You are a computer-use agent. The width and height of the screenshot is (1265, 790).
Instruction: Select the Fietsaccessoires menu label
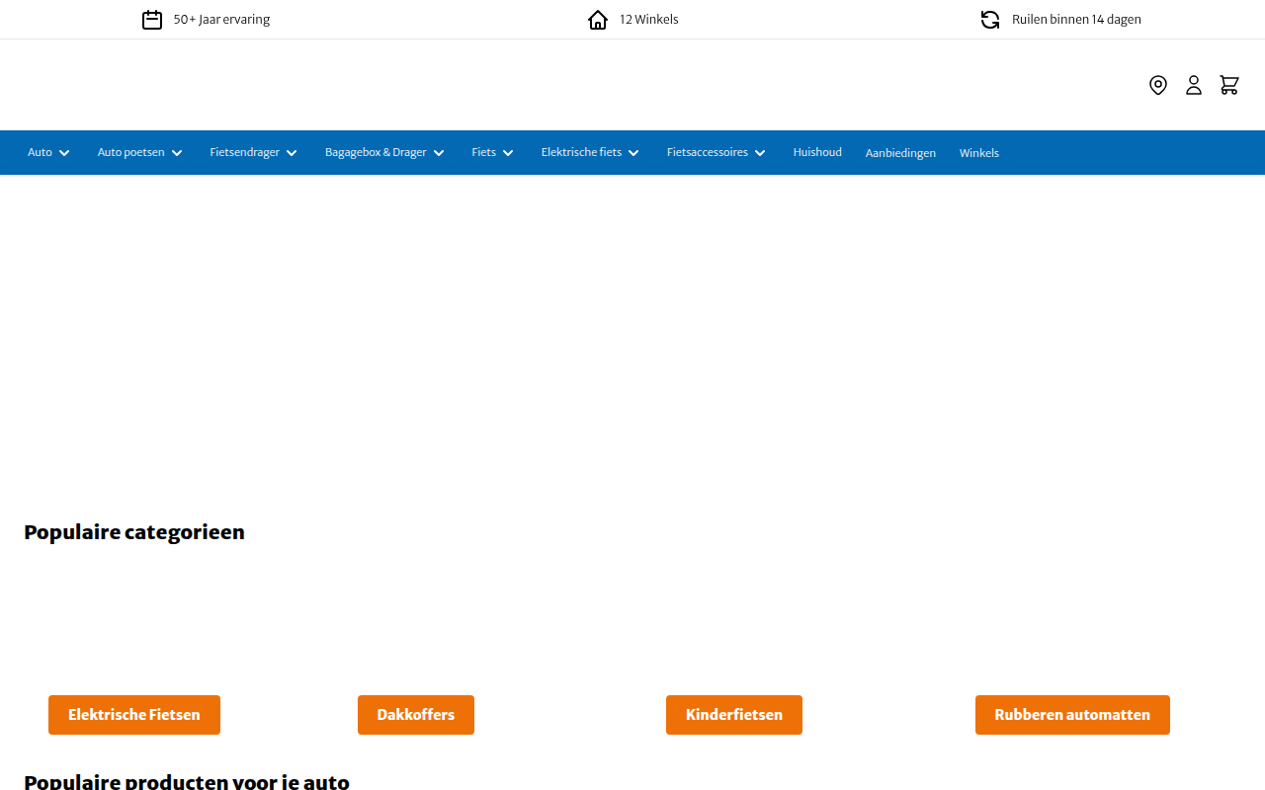click(708, 152)
